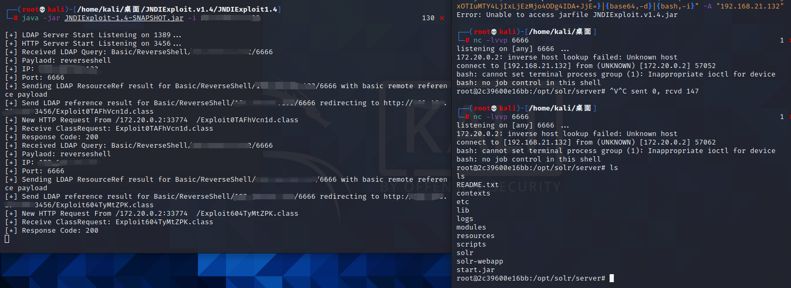Screen dimensions: 791x288
Task: Click the underlined JNDIExploit-1.4-SNAPSHOT.jar filename
Action: tap(124, 18)
